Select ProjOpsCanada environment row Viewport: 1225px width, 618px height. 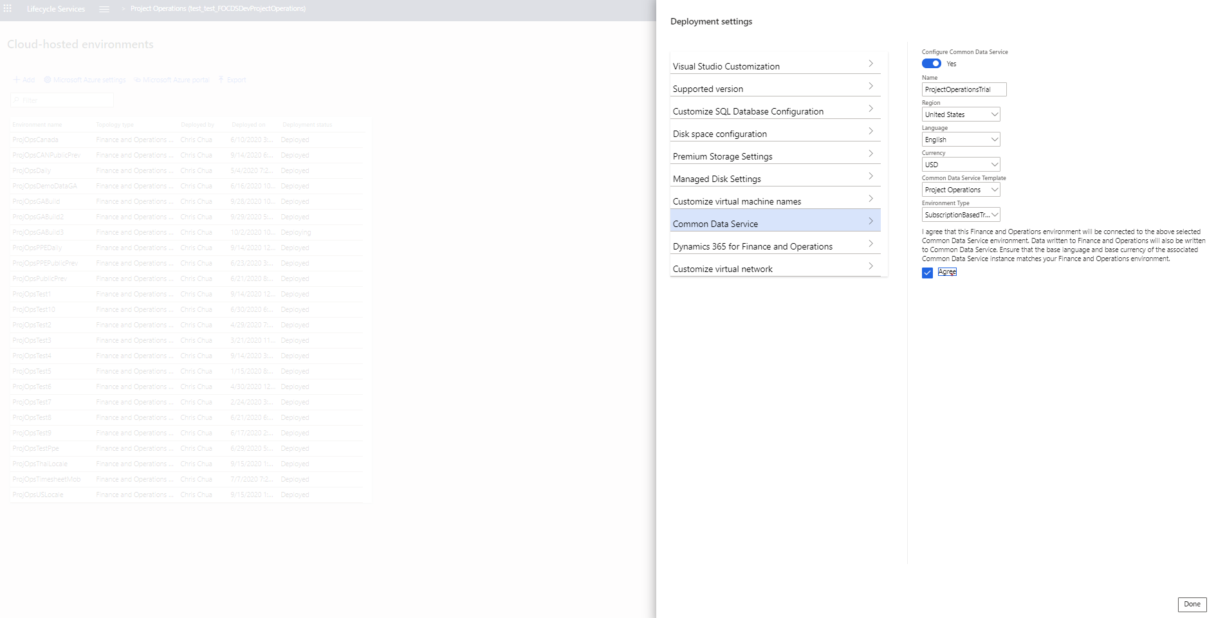point(187,140)
